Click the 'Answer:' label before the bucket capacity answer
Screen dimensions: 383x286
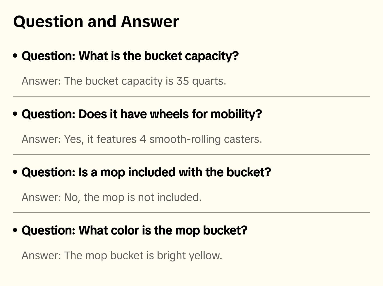(x=41, y=81)
